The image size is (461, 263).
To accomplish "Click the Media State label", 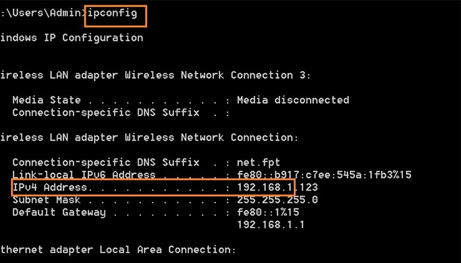I will pyautogui.click(x=46, y=100).
